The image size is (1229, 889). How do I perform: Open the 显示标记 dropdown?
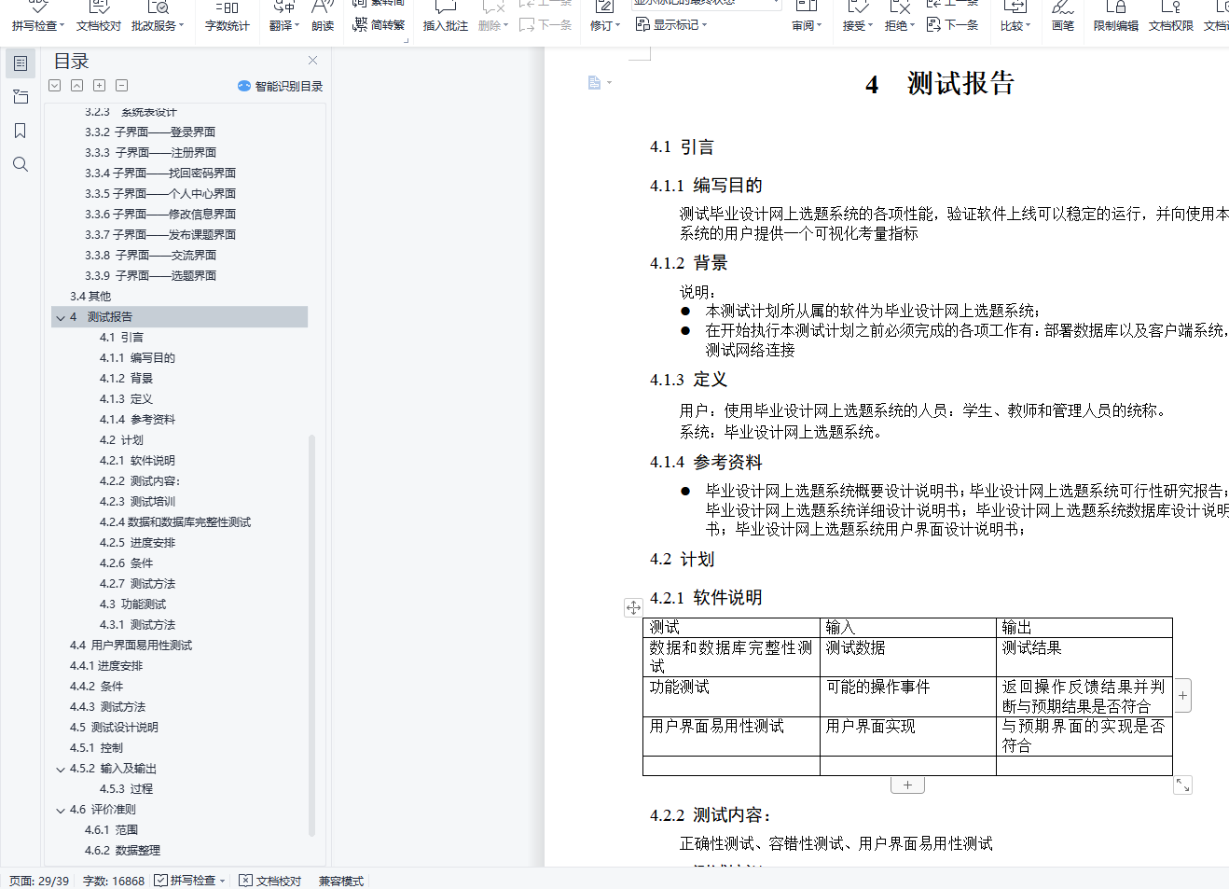click(671, 25)
